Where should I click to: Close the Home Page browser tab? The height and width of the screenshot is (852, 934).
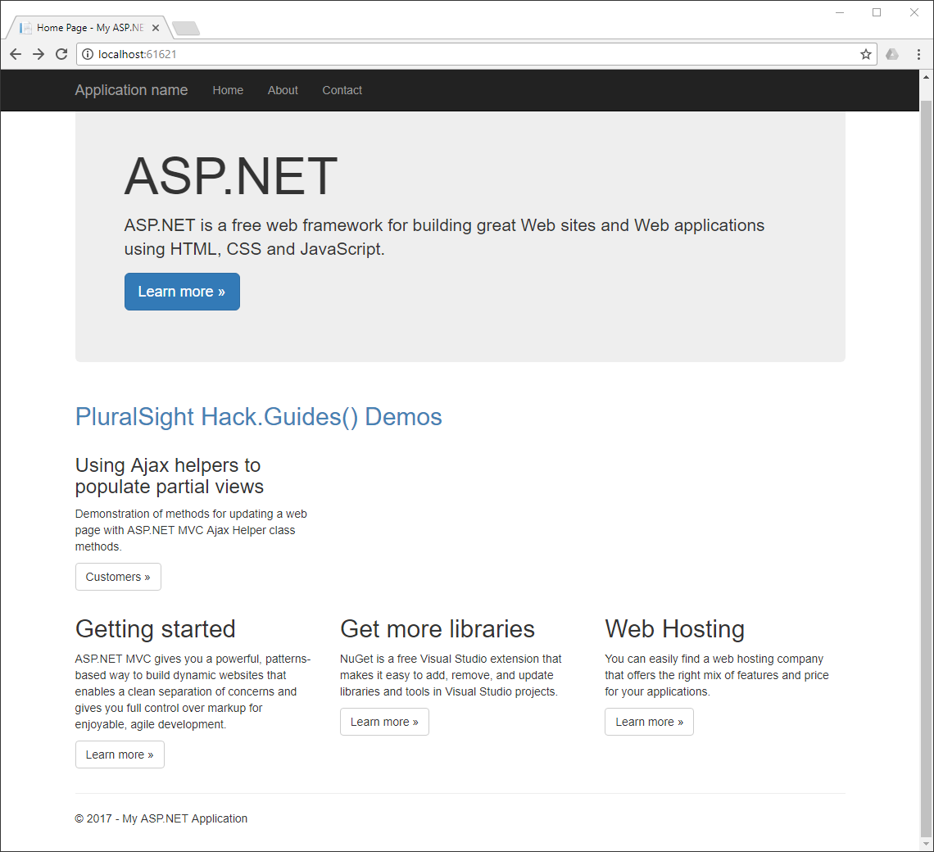point(156,28)
